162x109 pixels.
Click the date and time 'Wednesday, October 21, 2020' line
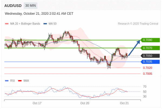point(39,14)
